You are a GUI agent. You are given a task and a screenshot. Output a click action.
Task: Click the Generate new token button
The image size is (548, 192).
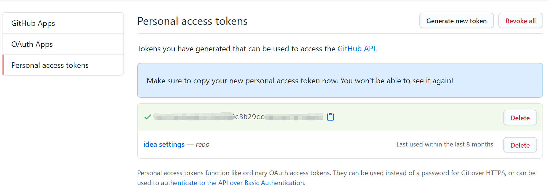point(456,21)
